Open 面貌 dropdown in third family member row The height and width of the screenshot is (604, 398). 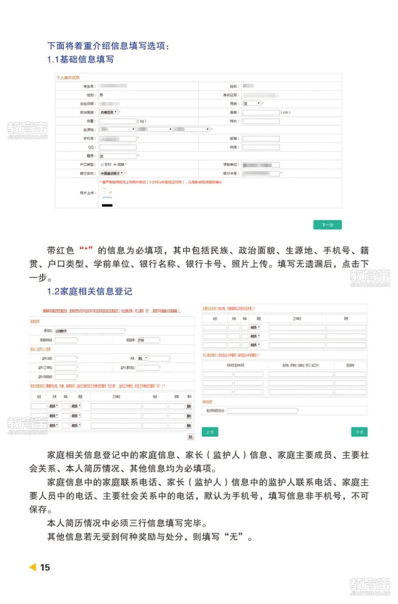click(76, 426)
